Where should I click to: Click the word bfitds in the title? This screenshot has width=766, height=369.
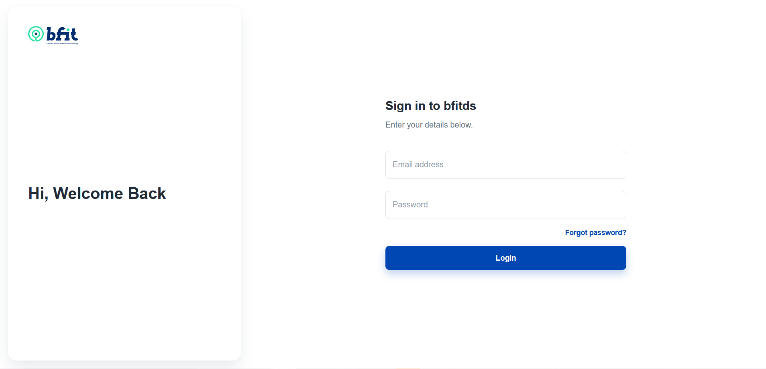[460, 106]
